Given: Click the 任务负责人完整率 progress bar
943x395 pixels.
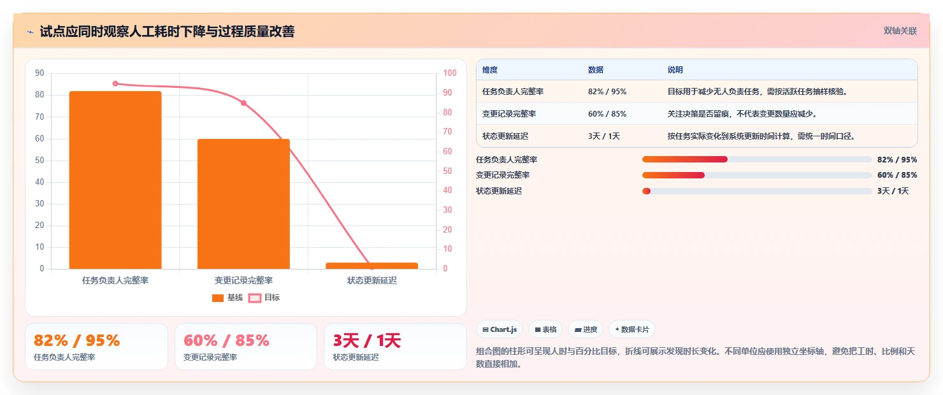Looking at the screenshot, I should tap(757, 159).
